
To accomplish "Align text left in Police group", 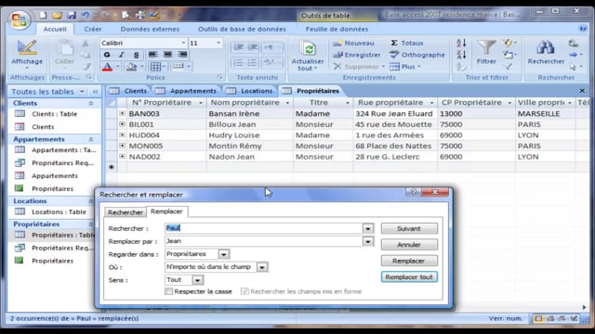I will 153,55.
